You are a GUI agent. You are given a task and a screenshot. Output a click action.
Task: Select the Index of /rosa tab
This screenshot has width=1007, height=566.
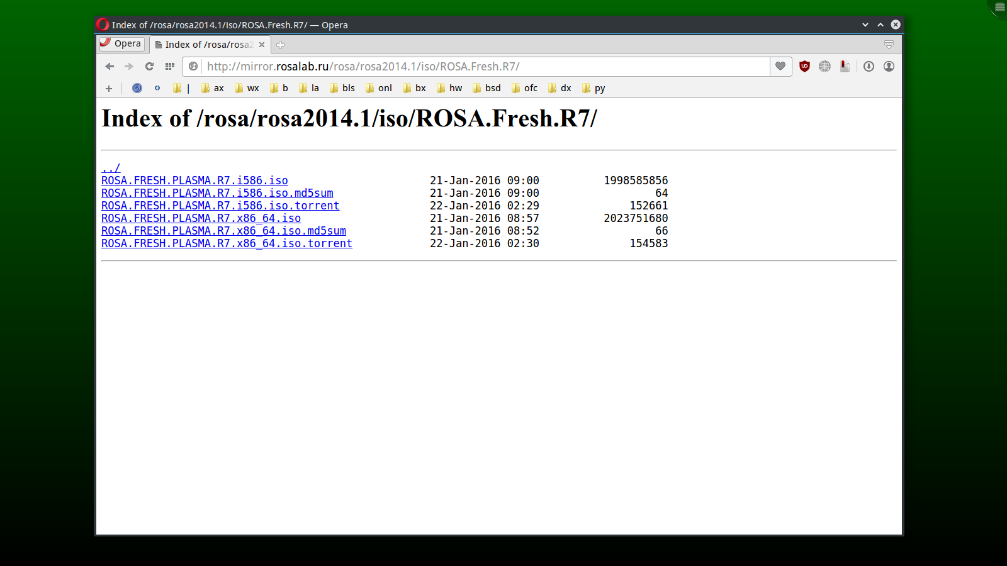(210, 45)
